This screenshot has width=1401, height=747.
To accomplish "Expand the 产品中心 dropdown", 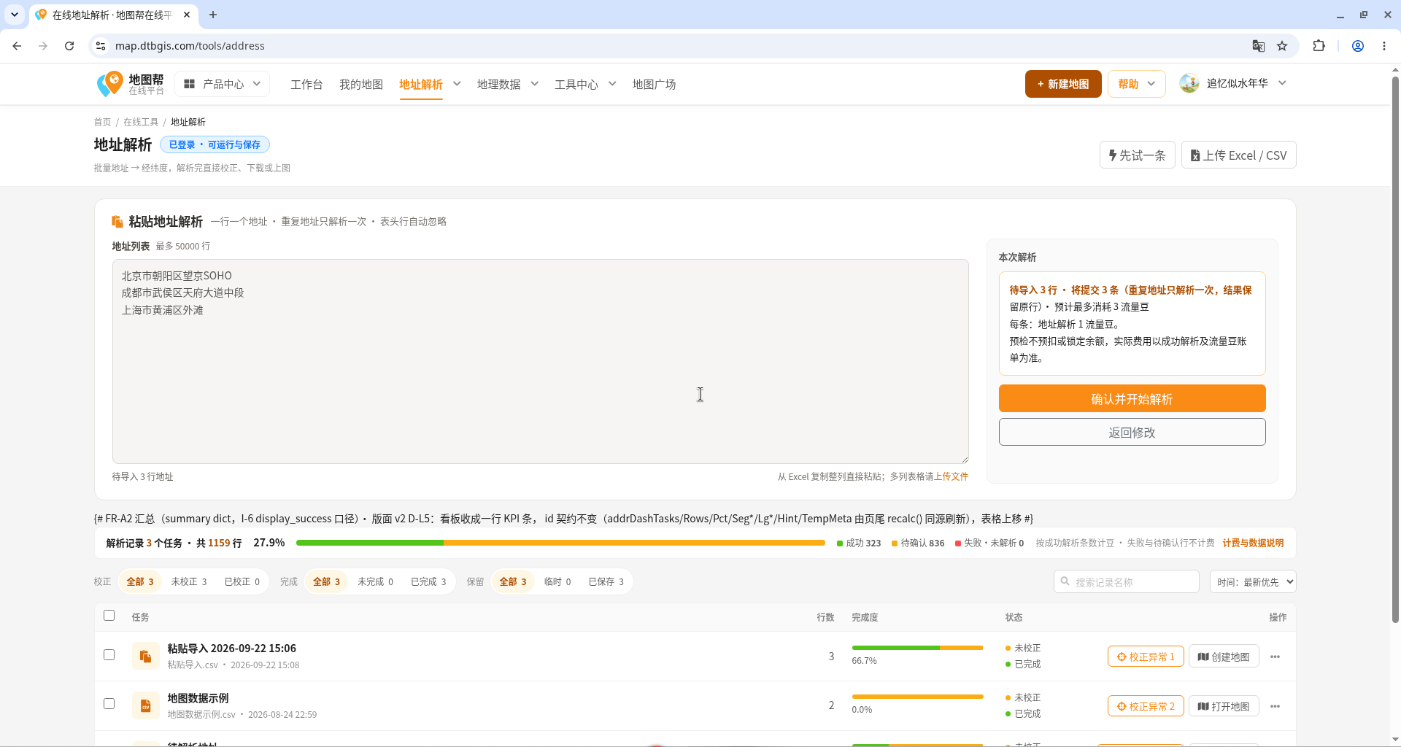I will [222, 84].
